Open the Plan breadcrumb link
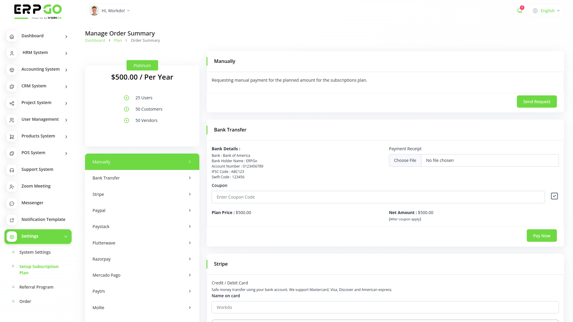The image size is (573, 322). click(x=118, y=40)
